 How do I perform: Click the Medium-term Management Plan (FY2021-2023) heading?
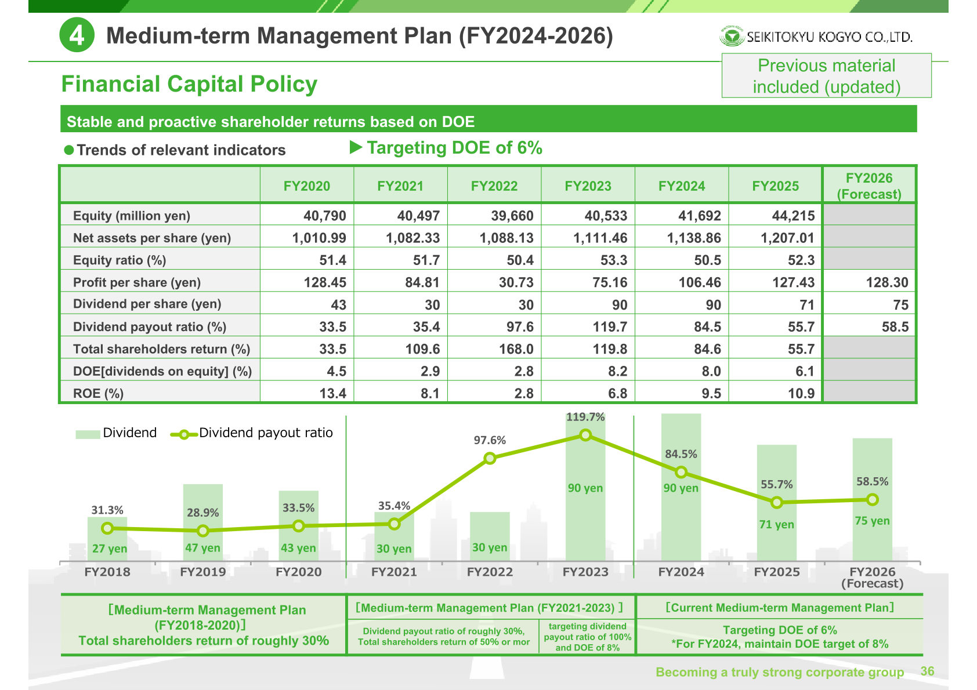pos(490,608)
